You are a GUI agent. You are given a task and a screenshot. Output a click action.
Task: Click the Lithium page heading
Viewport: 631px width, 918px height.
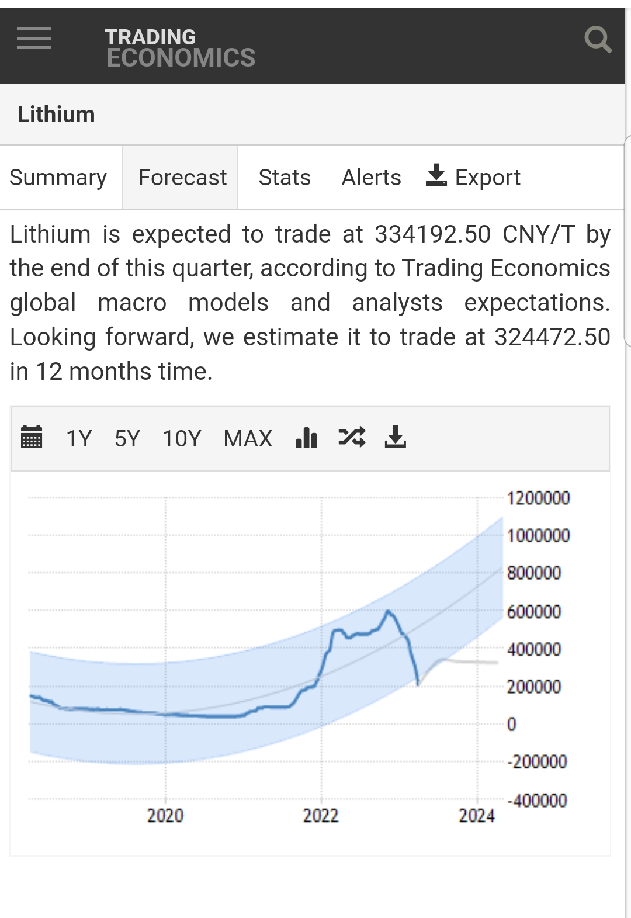56,115
